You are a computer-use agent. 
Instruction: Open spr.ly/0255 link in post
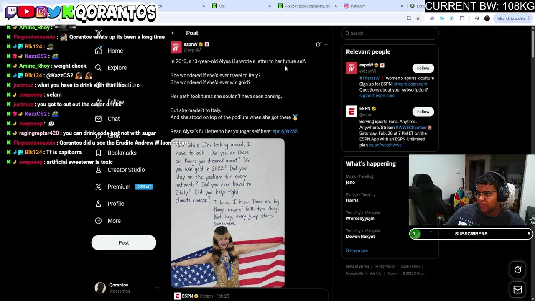coord(285,131)
